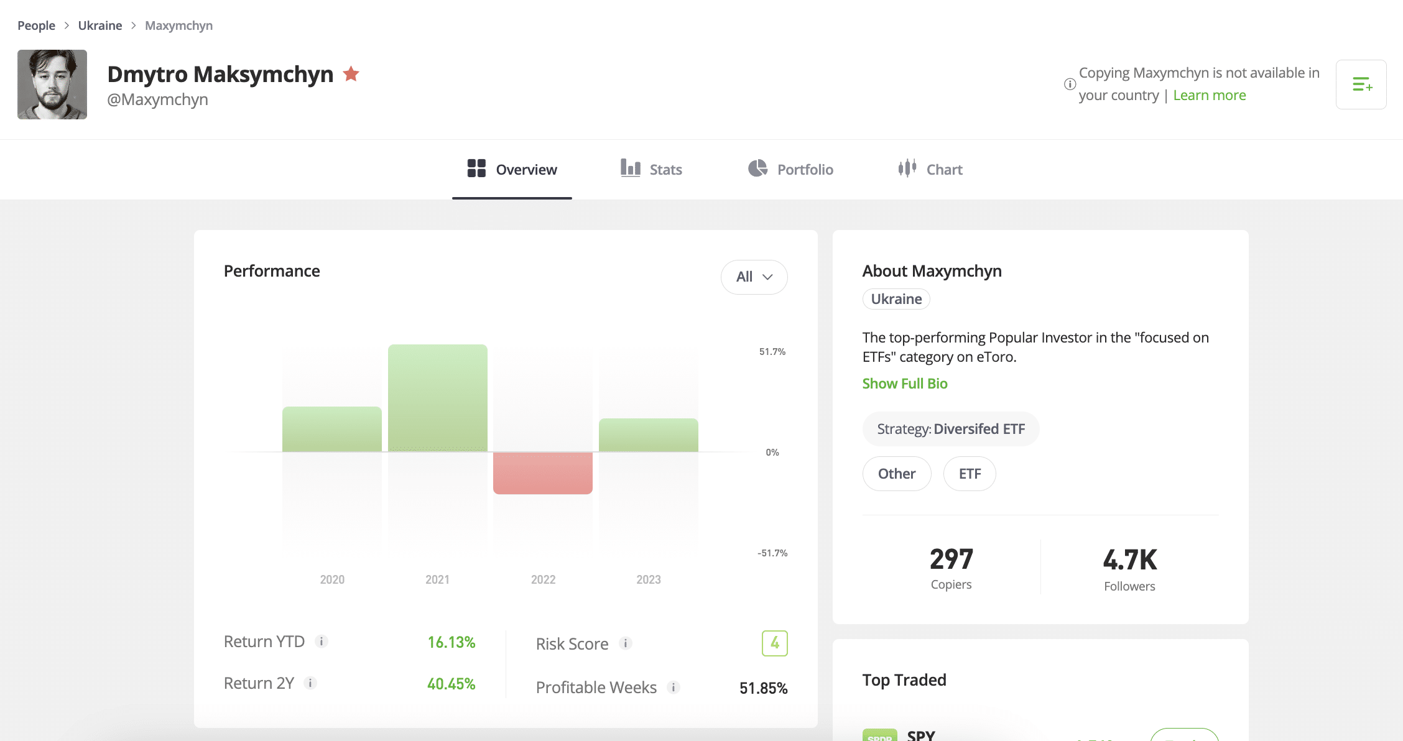Click the 2023 performance bar

click(649, 435)
